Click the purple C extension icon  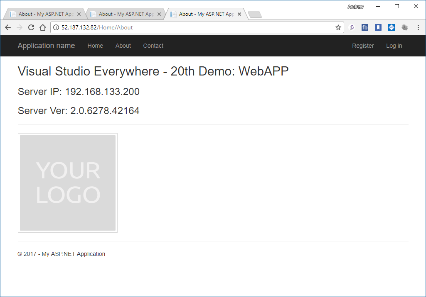pyautogui.click(x=352, y=27)
